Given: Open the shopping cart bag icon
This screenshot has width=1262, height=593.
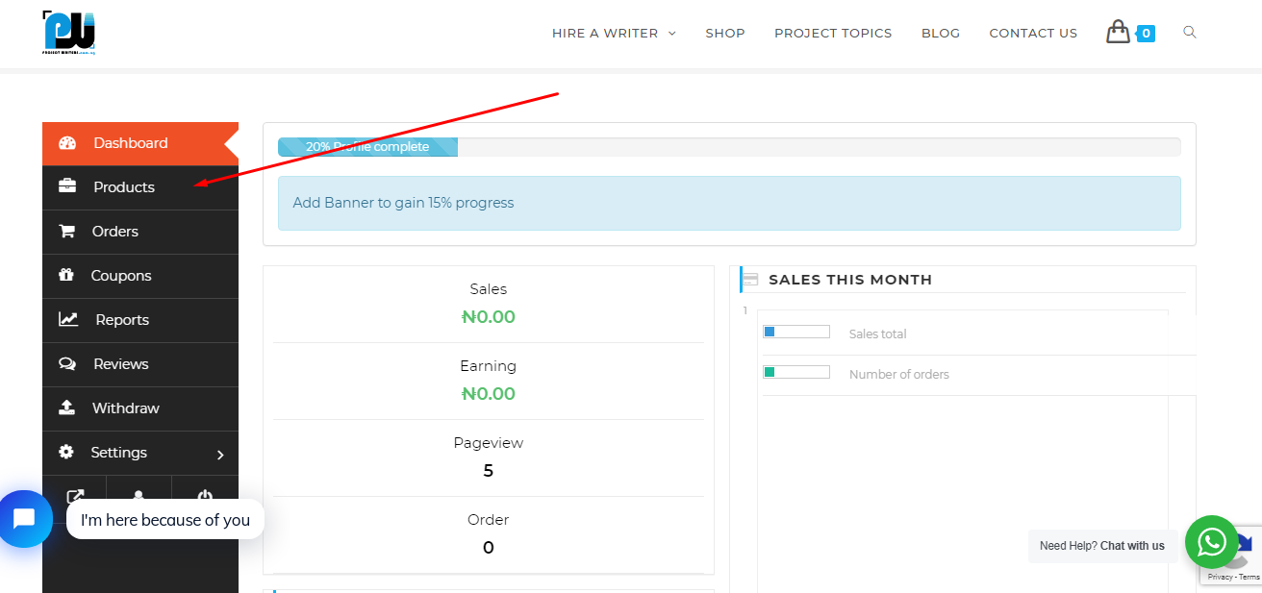Looking at the screenshot, I should [1118, 33].
